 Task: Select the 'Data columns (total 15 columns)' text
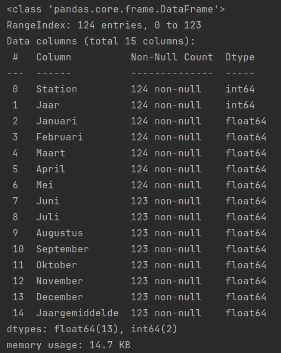[101, 41]
